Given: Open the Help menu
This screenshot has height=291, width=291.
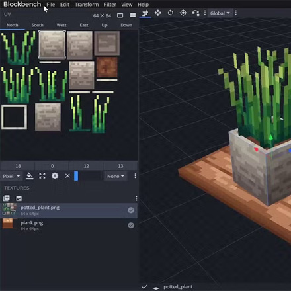Looking at the screenshot, I should point(143,5).
